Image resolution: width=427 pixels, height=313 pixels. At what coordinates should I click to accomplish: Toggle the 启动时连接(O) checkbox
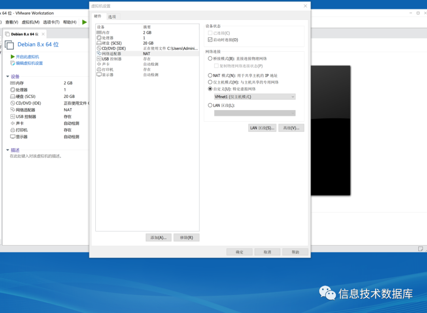tap(210, 40)
